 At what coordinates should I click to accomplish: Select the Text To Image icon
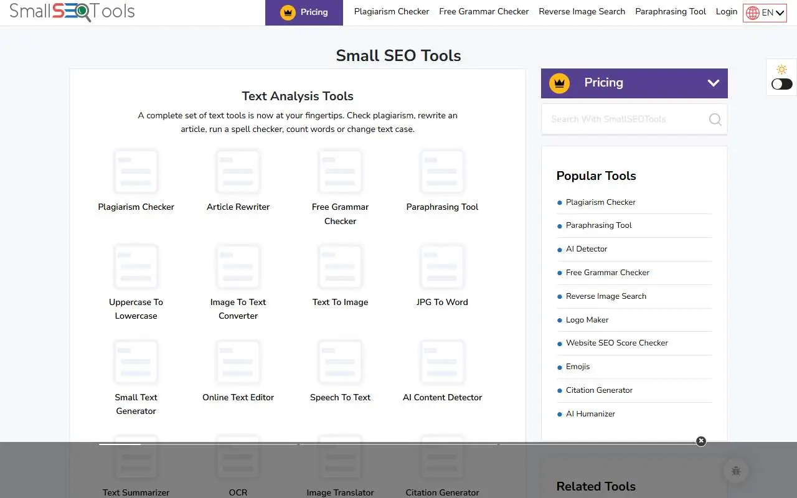click(340, 266)
